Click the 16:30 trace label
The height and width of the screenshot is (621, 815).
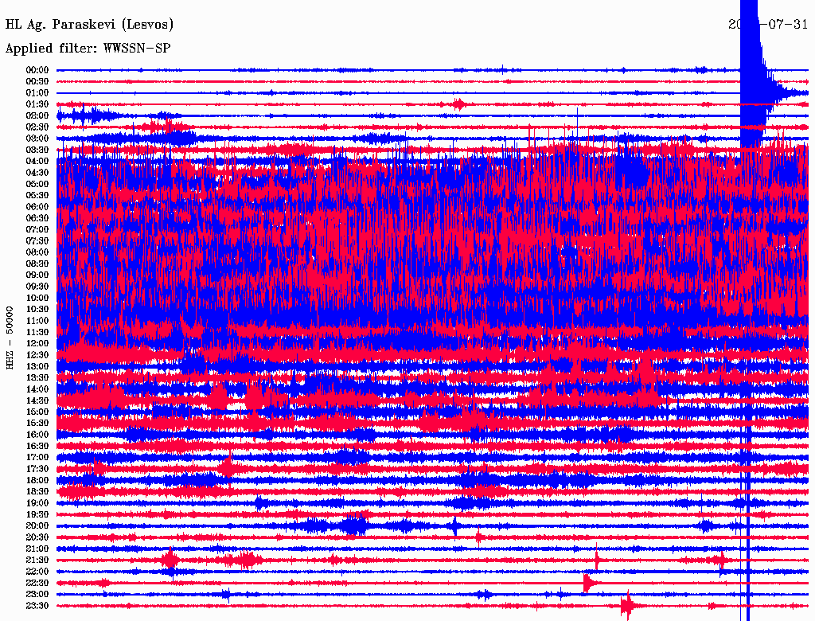click(37, 446)
